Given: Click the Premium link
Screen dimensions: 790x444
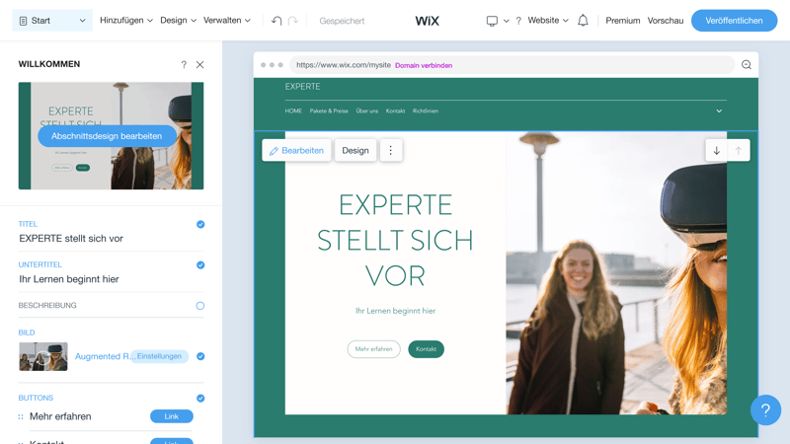Looking at the screenshot, I should [623, 21].
